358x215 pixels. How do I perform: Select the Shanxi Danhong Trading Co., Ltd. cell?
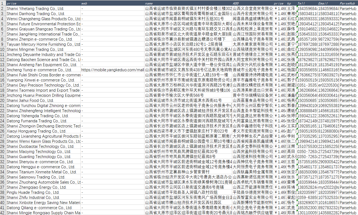pos(43,14)
